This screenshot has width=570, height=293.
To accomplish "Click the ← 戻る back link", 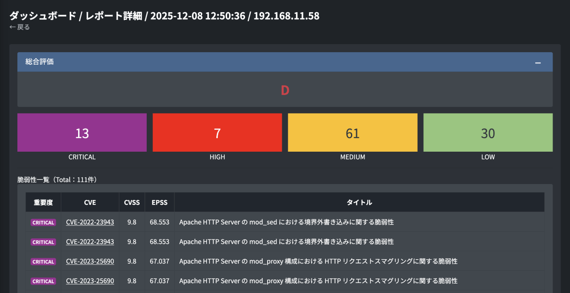I will click(x=20, y=27).
